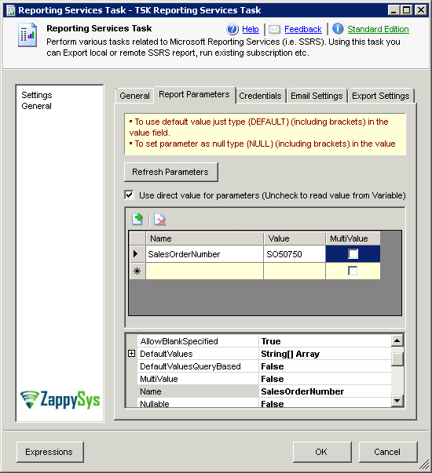Viewport: 432px width, 473px height.
Task: Select General in the left pane
Action: (37, 106)
